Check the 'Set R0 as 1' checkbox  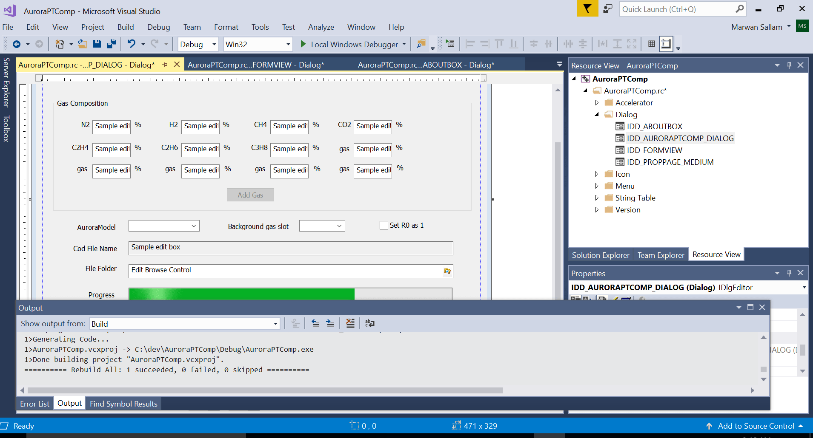coord(384,225)
